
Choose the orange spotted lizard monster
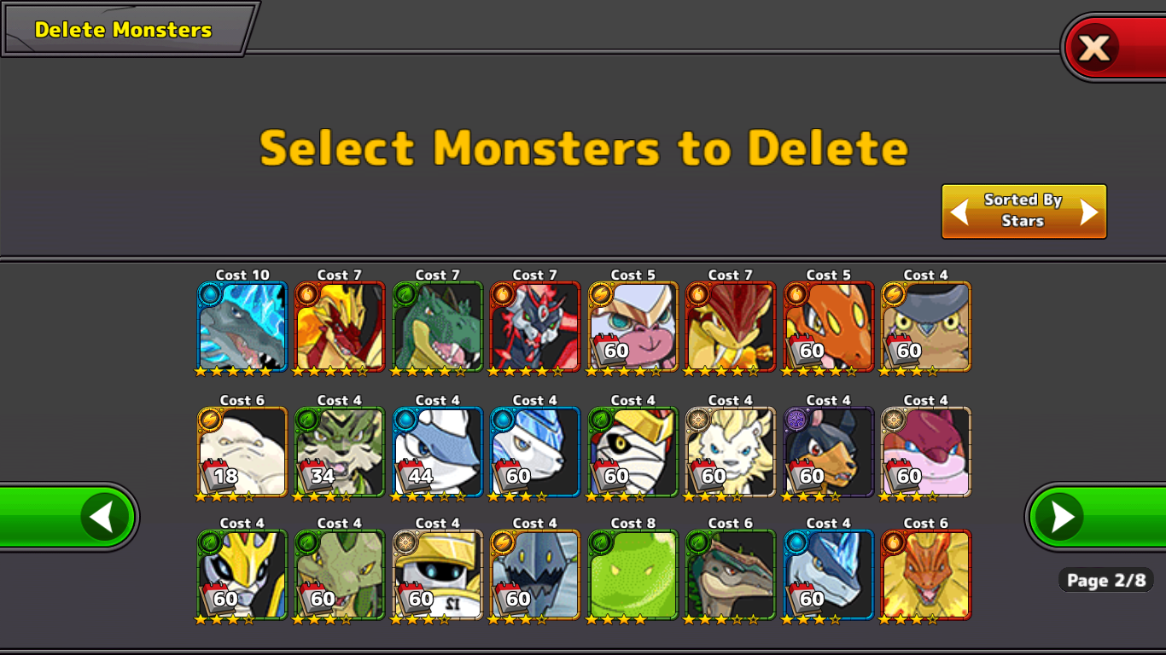pyautogui.click(x=829, y=327)
